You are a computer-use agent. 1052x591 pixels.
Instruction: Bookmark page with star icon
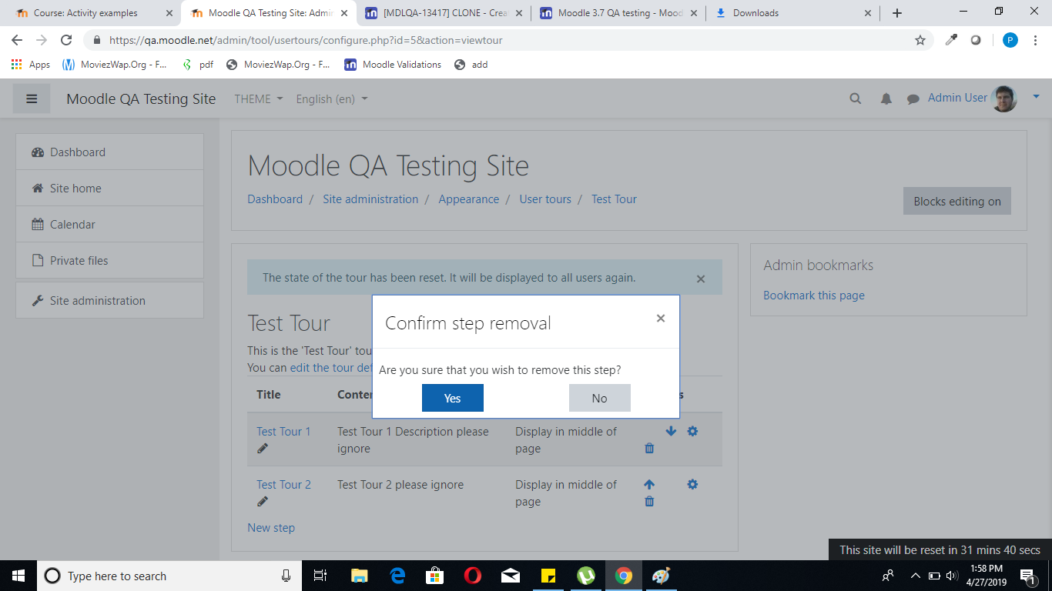(x=920, y=40)
